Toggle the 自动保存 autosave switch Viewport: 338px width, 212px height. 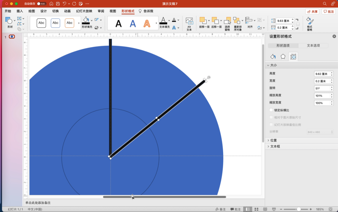[41, 4]
